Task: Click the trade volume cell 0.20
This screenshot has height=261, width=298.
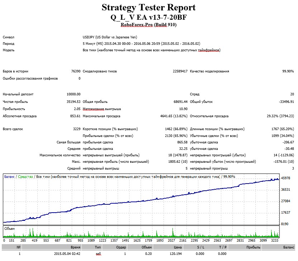Action: click(x=148, y=254)
